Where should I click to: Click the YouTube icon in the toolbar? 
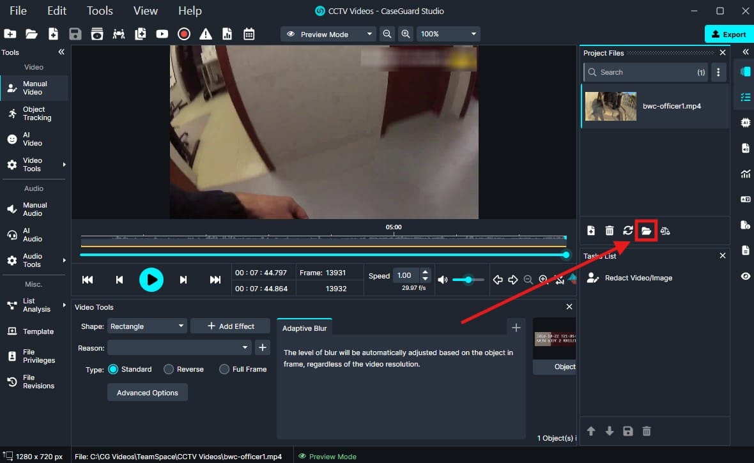point(162,34)
